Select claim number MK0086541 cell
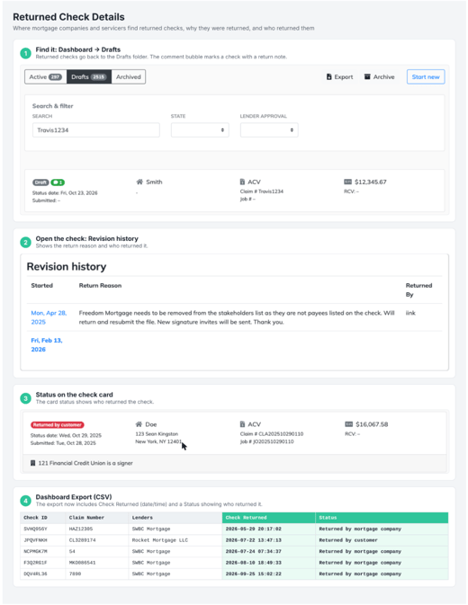Screen dimensions: 468x605 pos(97,563)
